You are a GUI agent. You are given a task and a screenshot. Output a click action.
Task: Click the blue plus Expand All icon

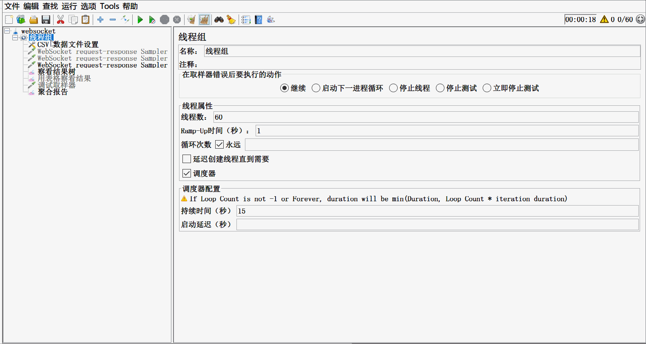coord(100,20)
